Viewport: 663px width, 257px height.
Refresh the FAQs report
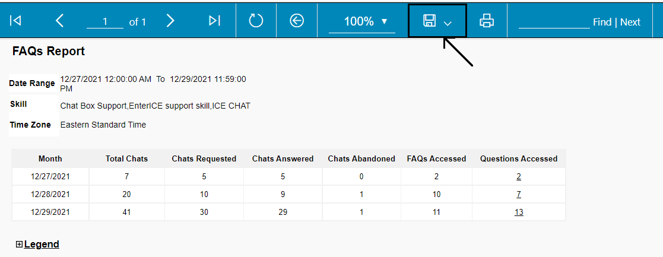256,21
